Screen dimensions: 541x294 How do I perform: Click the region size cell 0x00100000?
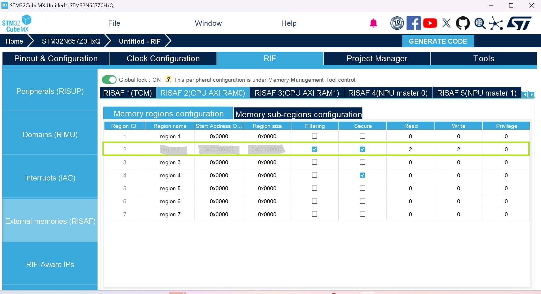[267, 149]
